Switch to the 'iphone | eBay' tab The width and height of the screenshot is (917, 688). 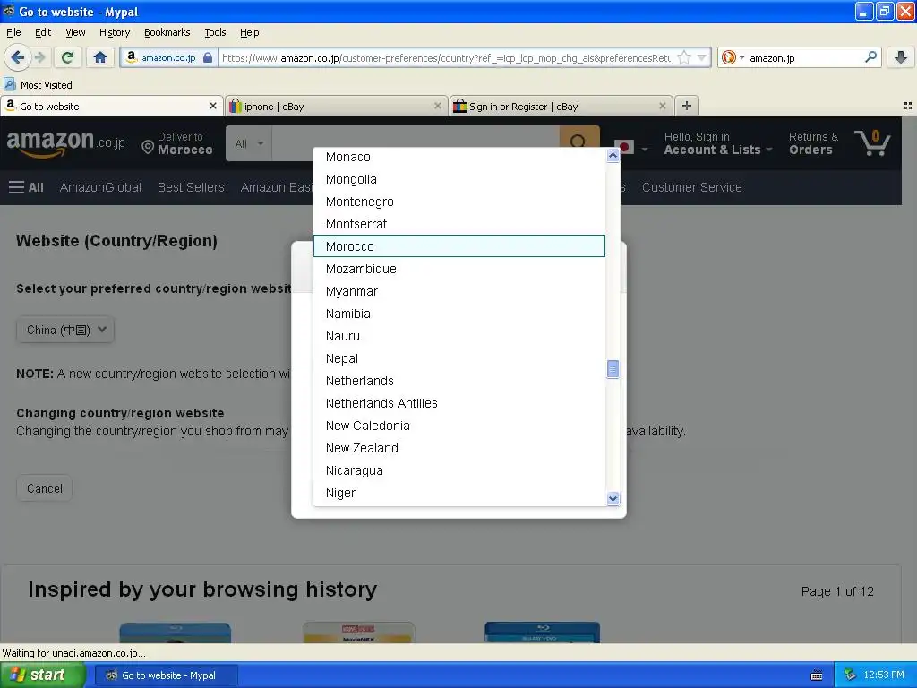(x=336, y=106)
